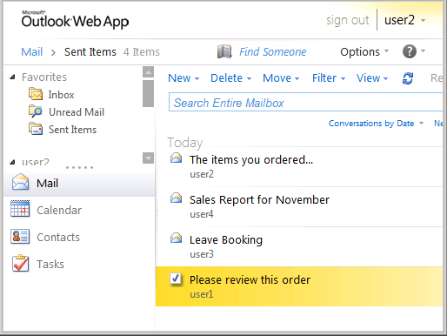447x336 pixels.
Task: Open the Conversations by Date sort dropdown
Action: coord(376,124)
